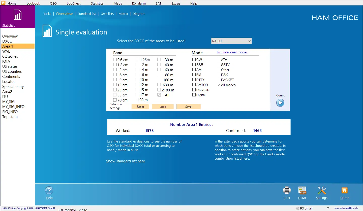This screenshot has width=363, height=211.
Task: Open the LogCheck menu
Action: [74, 3]
